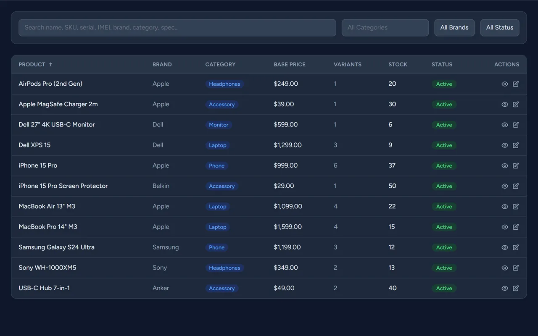Edit the Sony WH-1000XM5 product
Screen dimensions: 538x336
(x=516, y=268)
